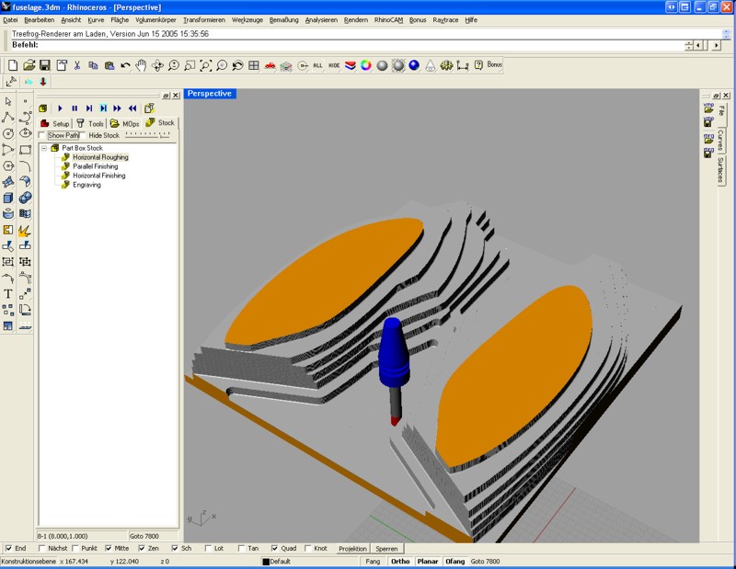
Task: Toggle Fang grid snap in status bar
Action: [x=373, y=562]
